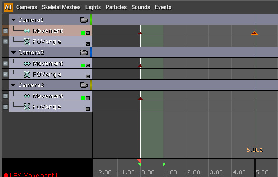Image resolution: width=278 pixels, height=177 pixels.
Task: Click the -1.00 mark on the time ruler
Action: tap(127, 172)
